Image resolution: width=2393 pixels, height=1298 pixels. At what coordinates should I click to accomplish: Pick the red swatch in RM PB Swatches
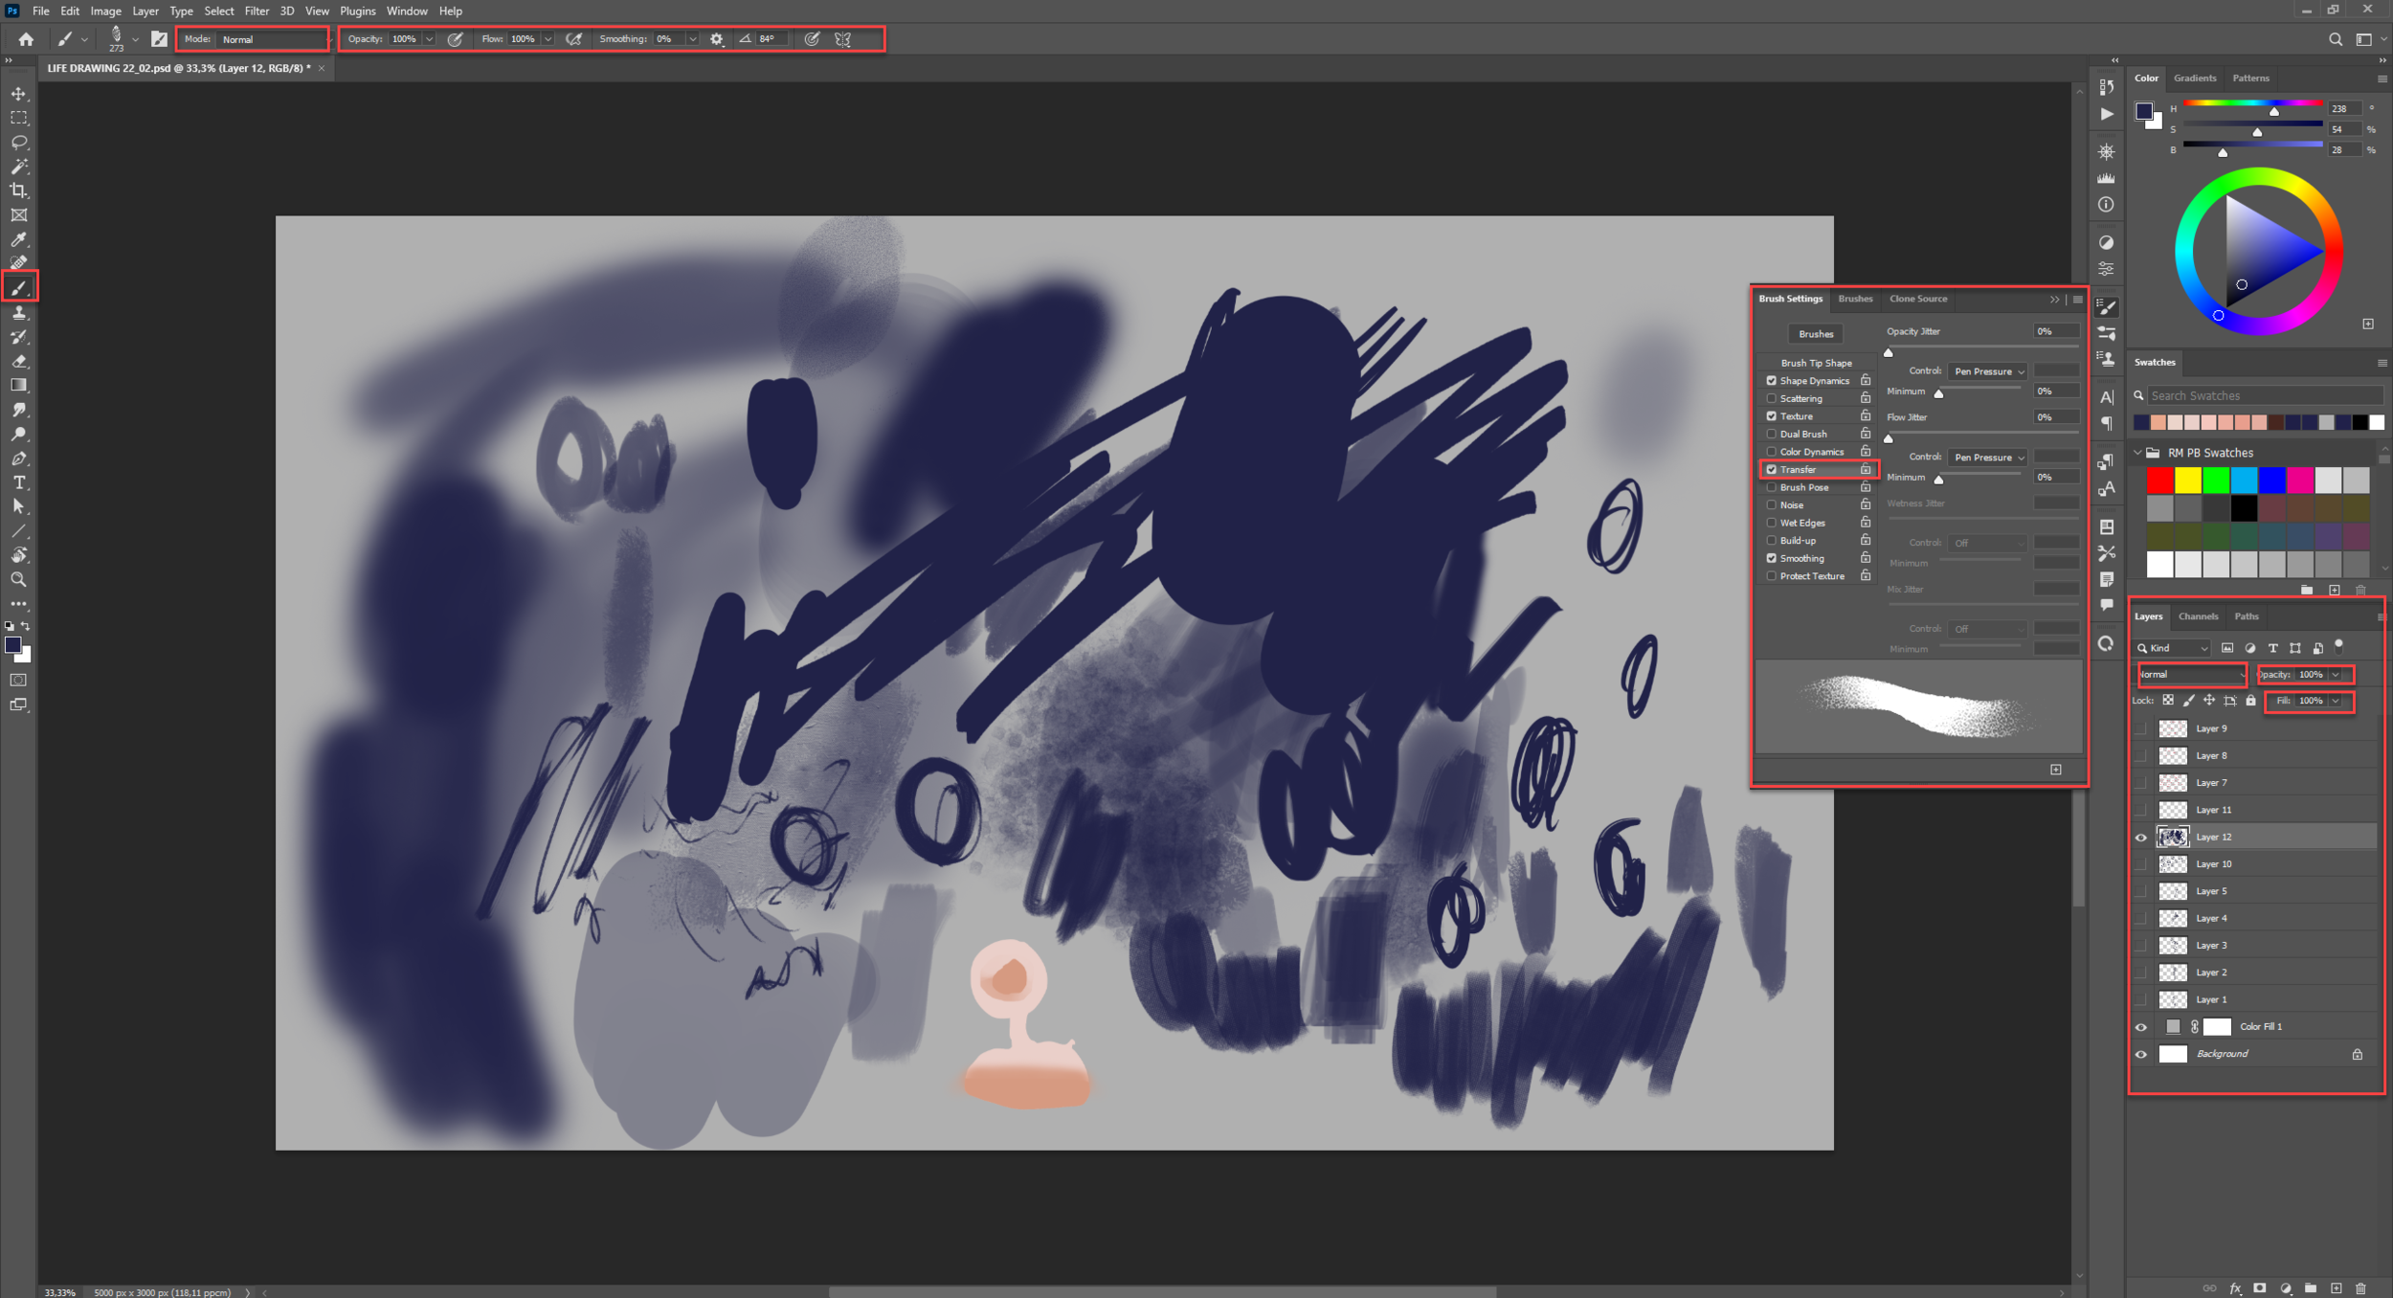click(x=2159, y=481)
